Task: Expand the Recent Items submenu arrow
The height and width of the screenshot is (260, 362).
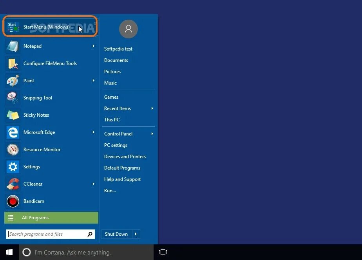Action: click(152, 108)
